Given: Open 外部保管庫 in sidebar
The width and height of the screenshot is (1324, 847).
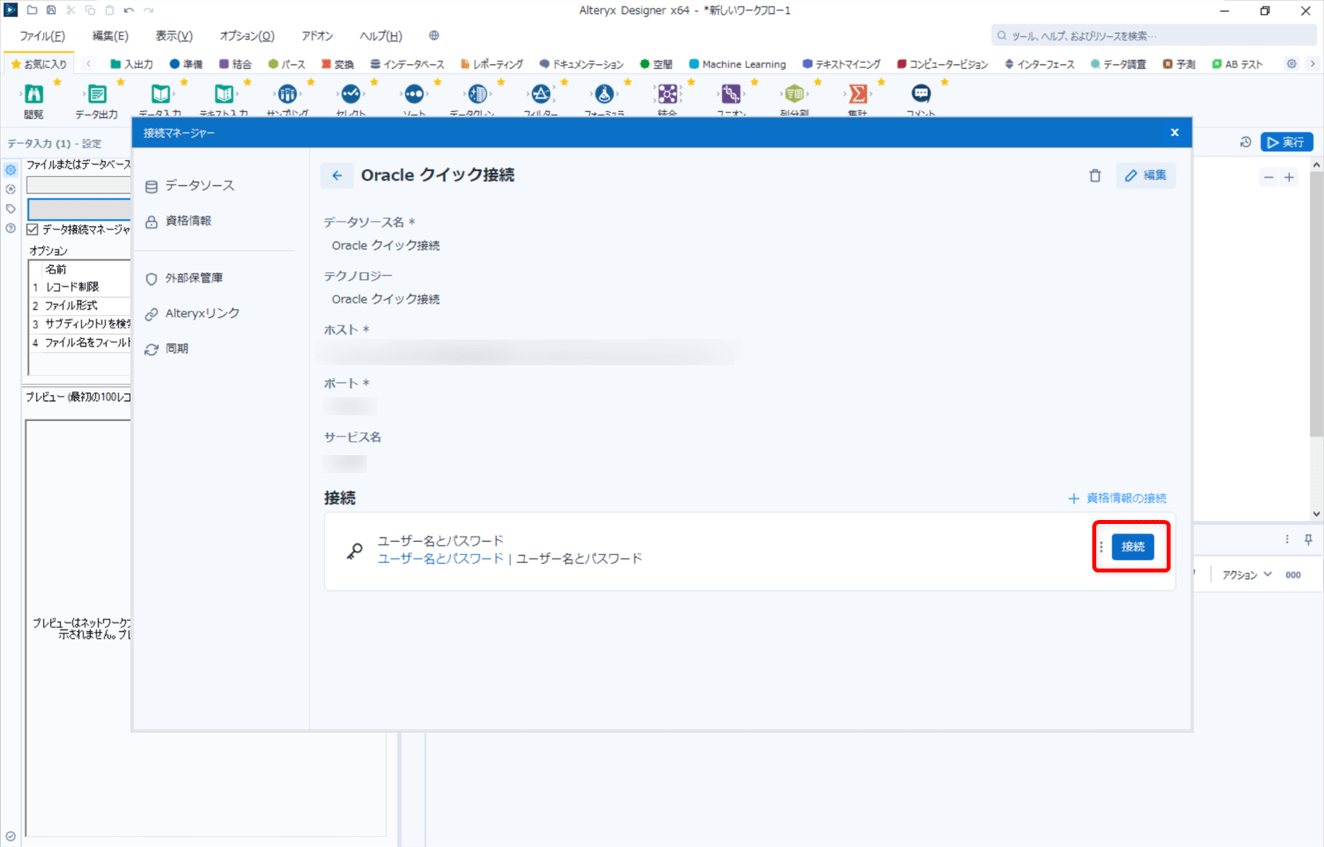Looking at the screenshot, I should pyautogui.click(x=185, y=279).
